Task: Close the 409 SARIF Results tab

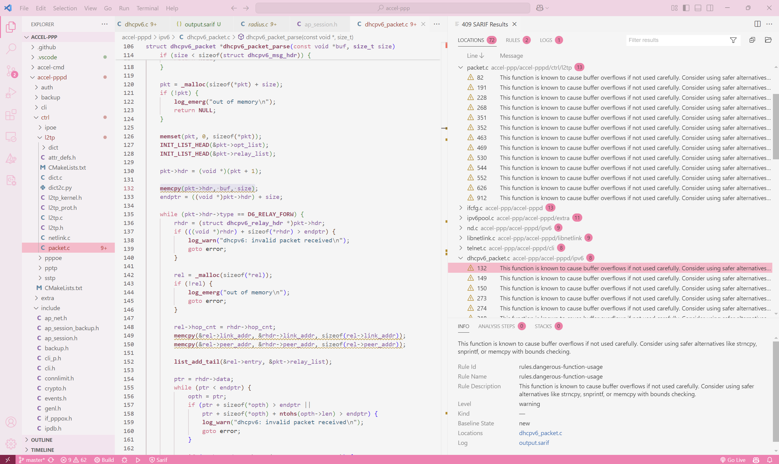Action: point(514,24)
